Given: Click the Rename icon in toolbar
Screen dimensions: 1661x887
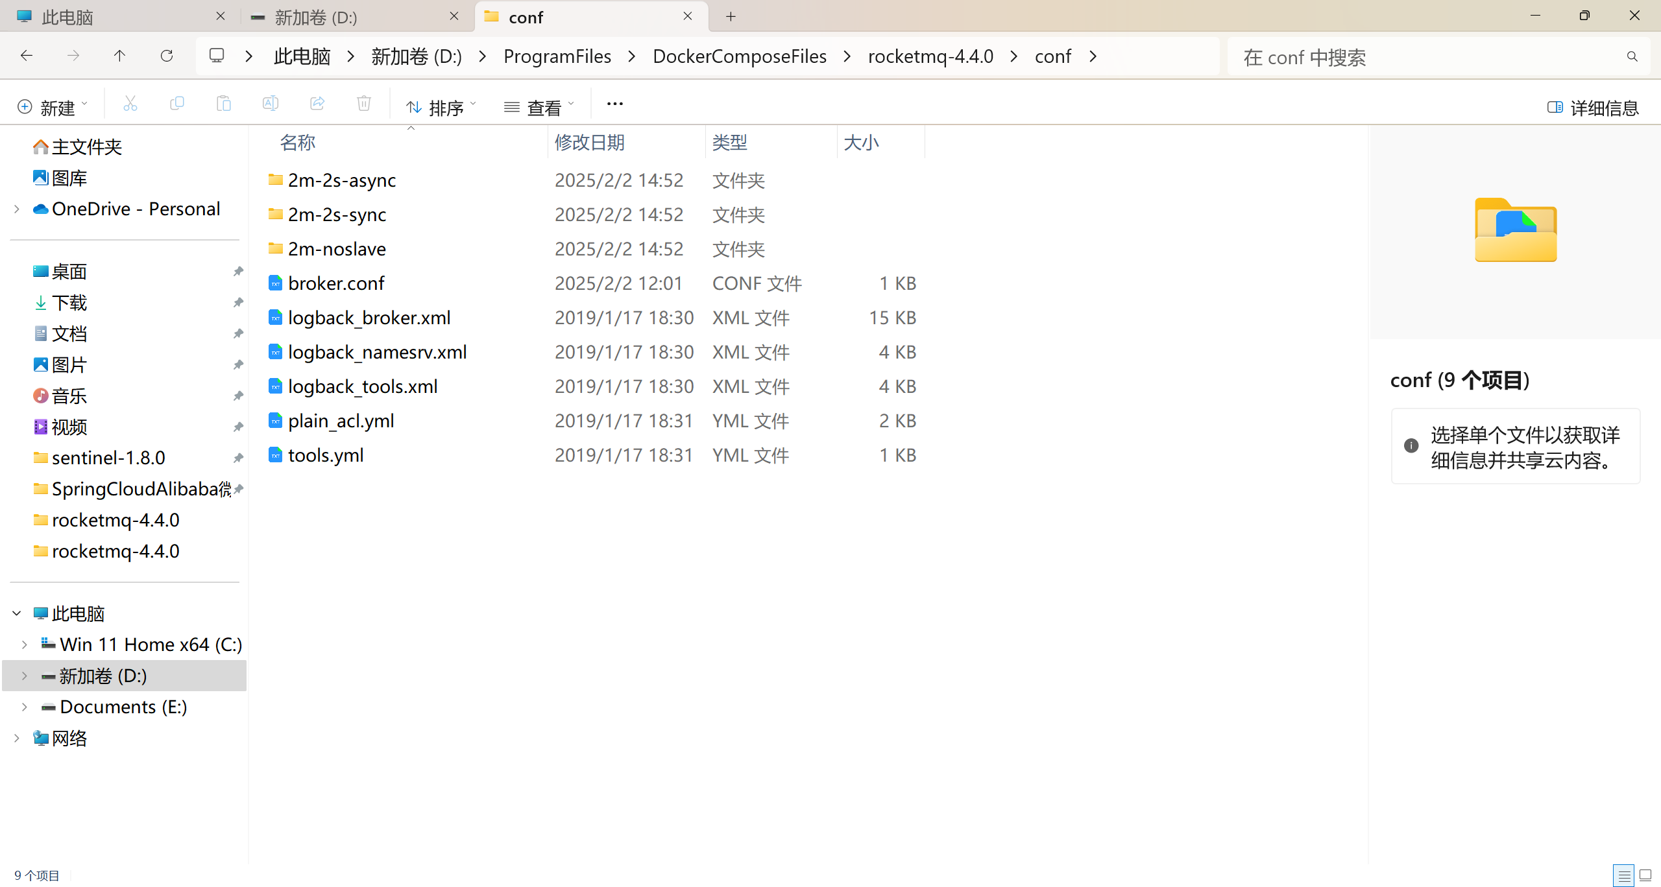Looking at the screenshot, I should (271, 104).
